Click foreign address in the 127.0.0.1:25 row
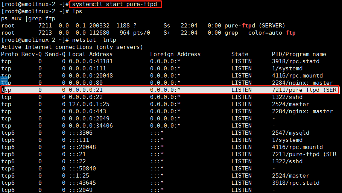 [x=165, y=105]
